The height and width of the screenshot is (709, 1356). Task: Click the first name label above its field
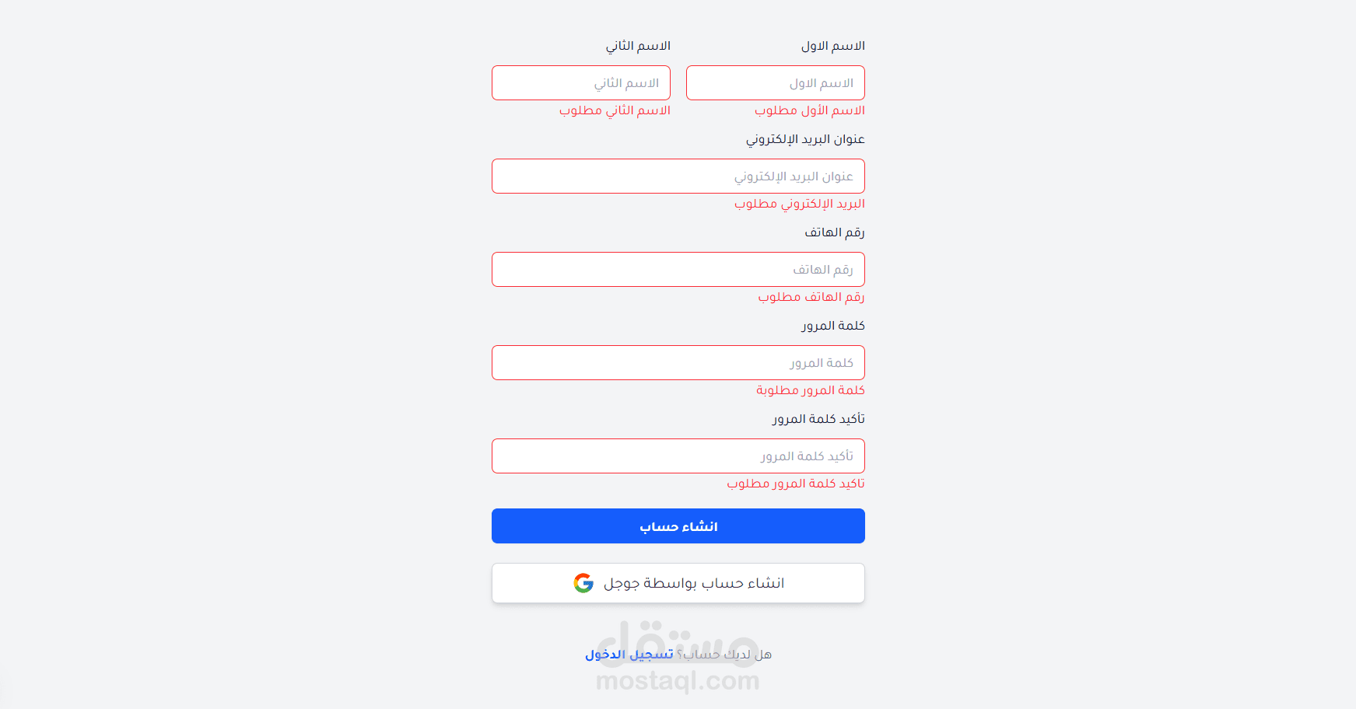(832, 46)
